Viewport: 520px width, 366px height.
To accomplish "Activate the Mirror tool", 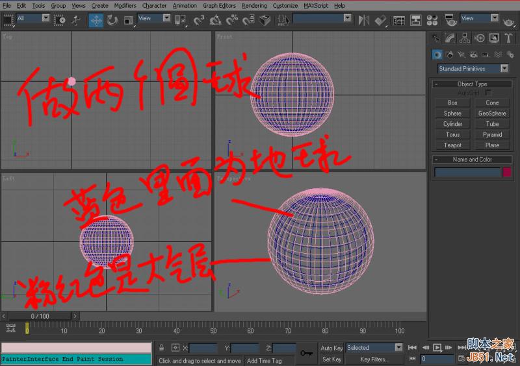I will click(x=364, y=21).
